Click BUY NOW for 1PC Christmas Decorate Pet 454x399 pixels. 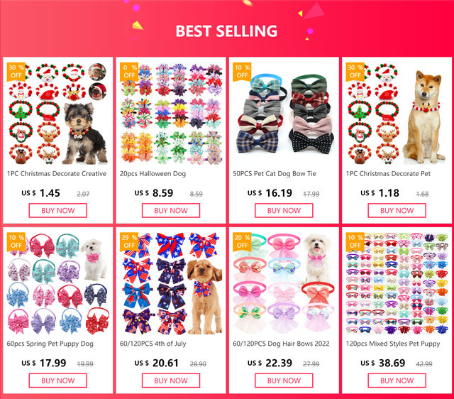[397, 210]
